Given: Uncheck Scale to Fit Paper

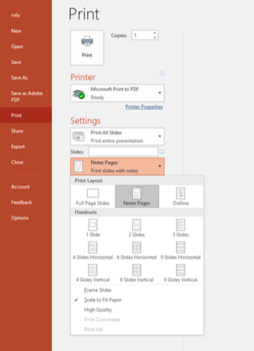Looking at the screenshot, I should [103, 299].
